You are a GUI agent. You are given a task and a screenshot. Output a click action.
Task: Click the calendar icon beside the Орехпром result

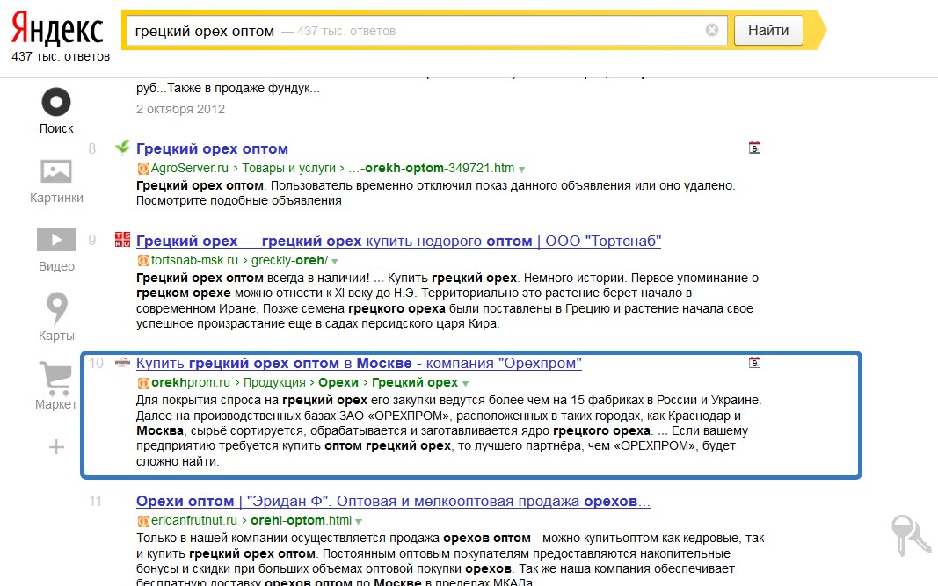(x=754, y=362)
